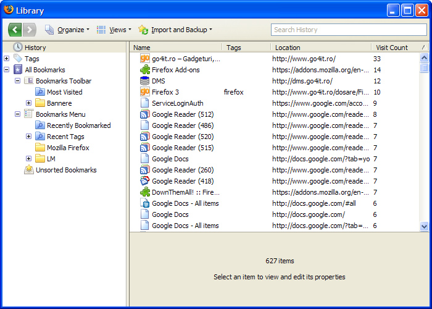Open the Views menu
This screenshot has height=309, width=432.
(x=114, y=30)
